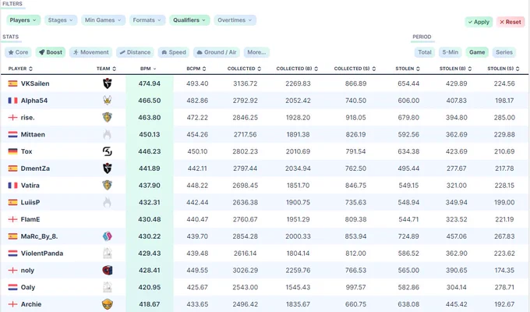Select the Ground / Air stats

(x=217, y=52)
